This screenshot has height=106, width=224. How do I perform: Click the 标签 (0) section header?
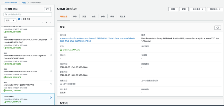[64, 103]
